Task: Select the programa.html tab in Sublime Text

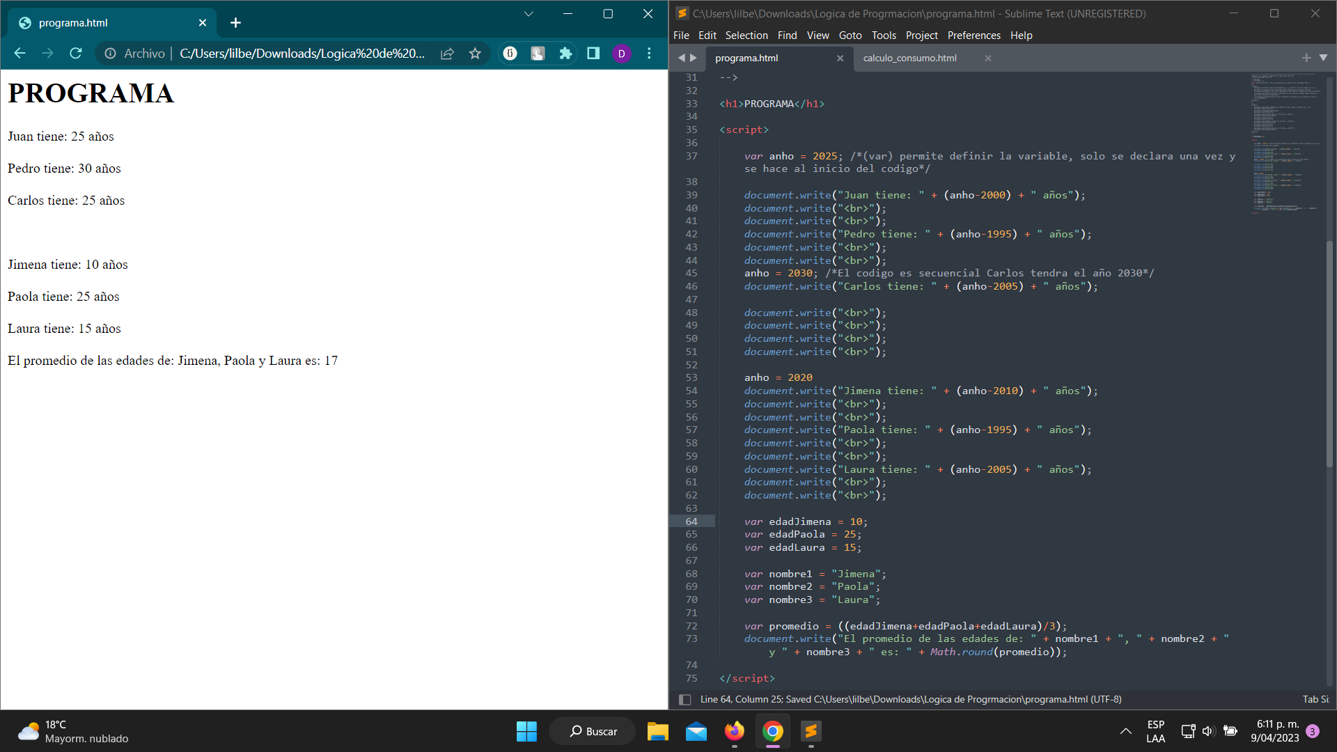Action: [x=746, y=58]
